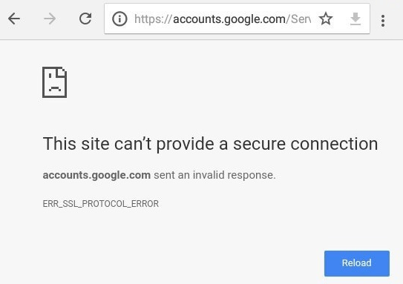Reload the page via toolbar refresh icon
Image resolution: width=403 pixels, height=284 pixels.
(x=85, y=19)
